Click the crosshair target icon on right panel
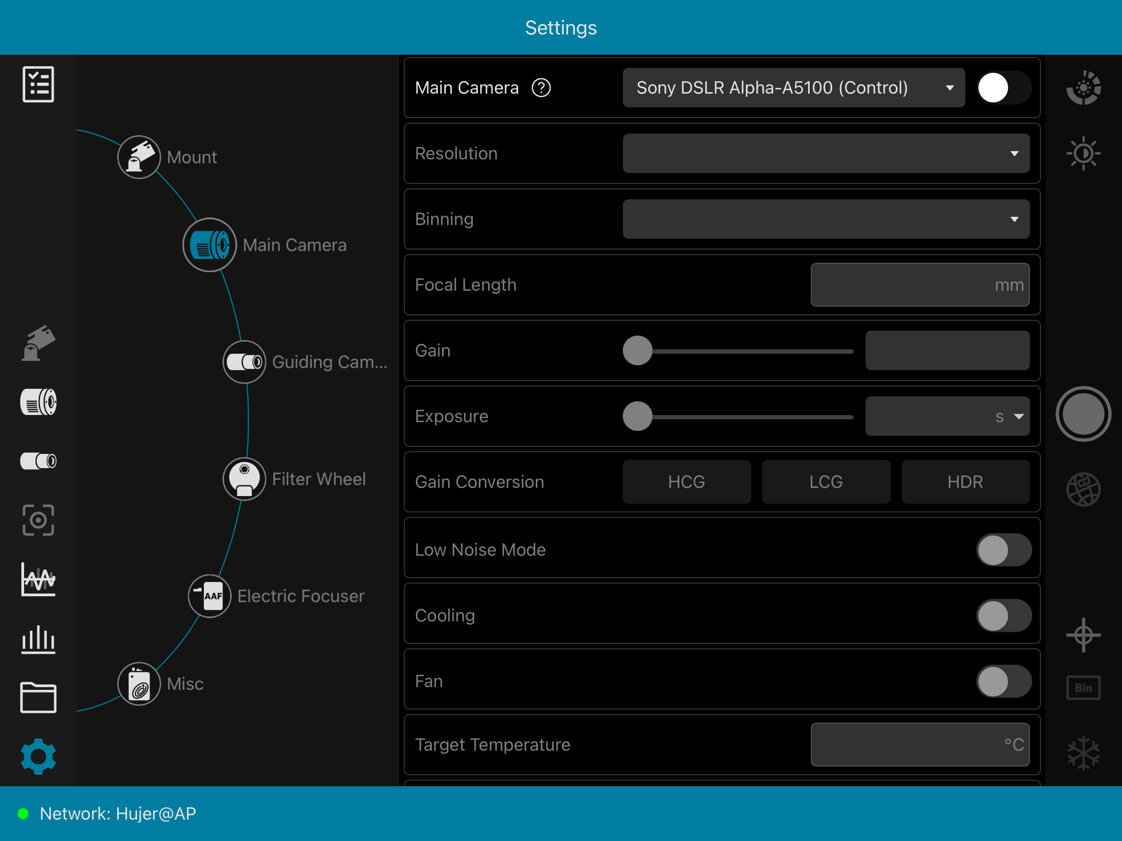 click(x=1084, y=635)
